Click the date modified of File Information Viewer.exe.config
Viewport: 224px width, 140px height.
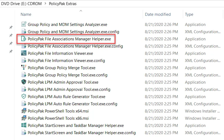tap(161, 61)
